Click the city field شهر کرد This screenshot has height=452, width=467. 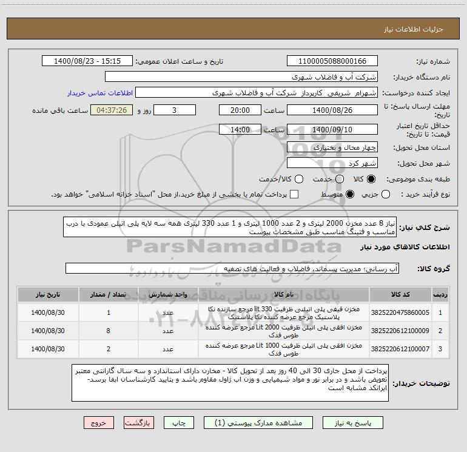click(332, 163)
